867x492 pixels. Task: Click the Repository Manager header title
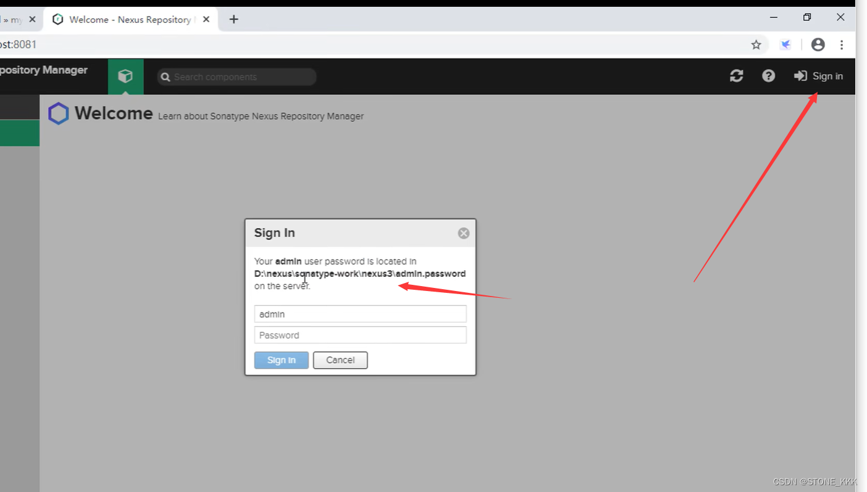43,70
